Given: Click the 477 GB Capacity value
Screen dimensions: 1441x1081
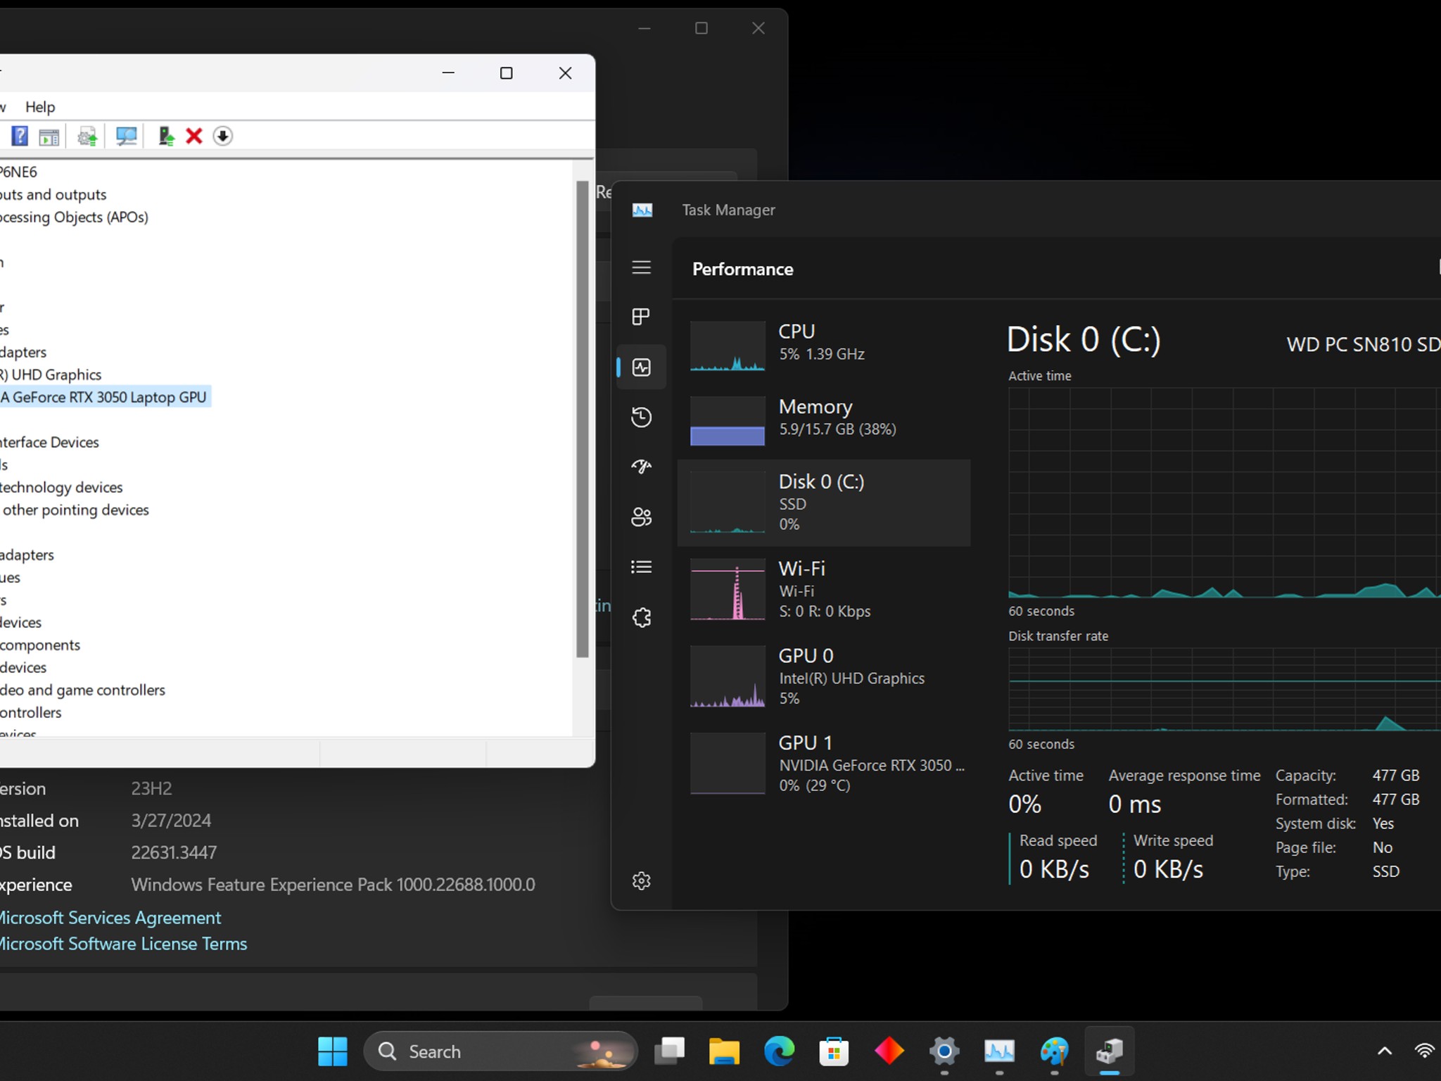Looking at the screenshot, I should coord(1395,775).
